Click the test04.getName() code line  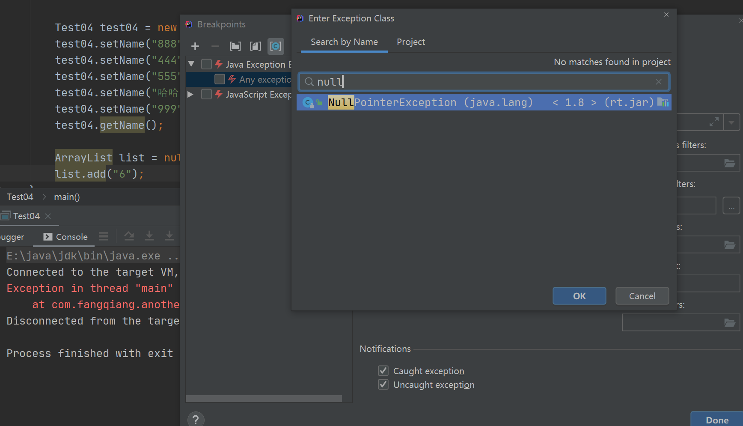point(109,125)
